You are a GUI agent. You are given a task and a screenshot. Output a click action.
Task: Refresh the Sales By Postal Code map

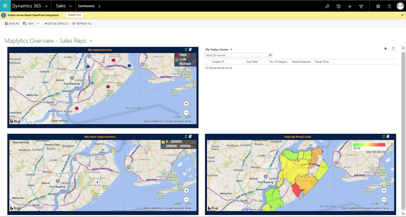pyautogui.click(x=384, y=137)
